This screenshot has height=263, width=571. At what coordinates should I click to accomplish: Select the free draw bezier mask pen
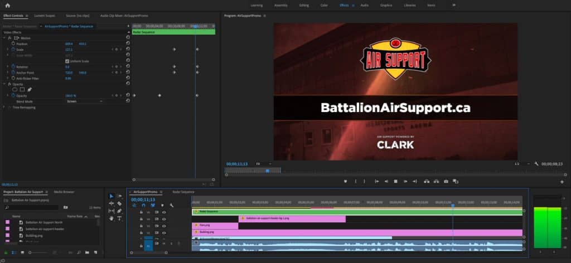(x=30, y=90)
